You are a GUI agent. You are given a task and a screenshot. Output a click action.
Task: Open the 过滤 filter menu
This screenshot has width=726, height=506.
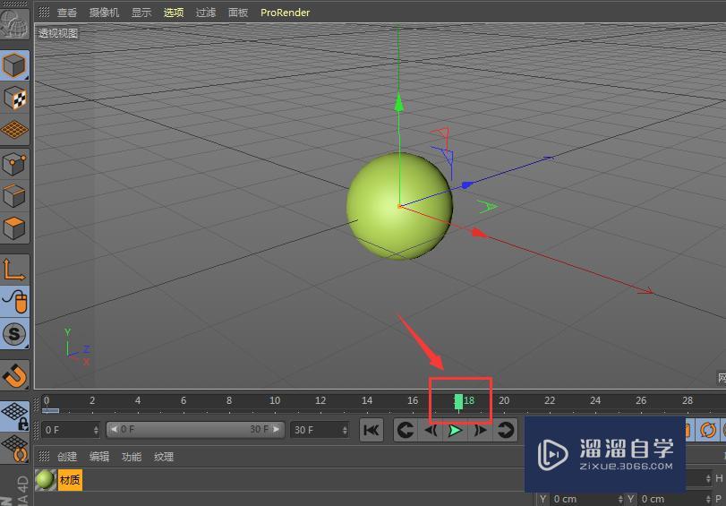click(x=206, y=13)
